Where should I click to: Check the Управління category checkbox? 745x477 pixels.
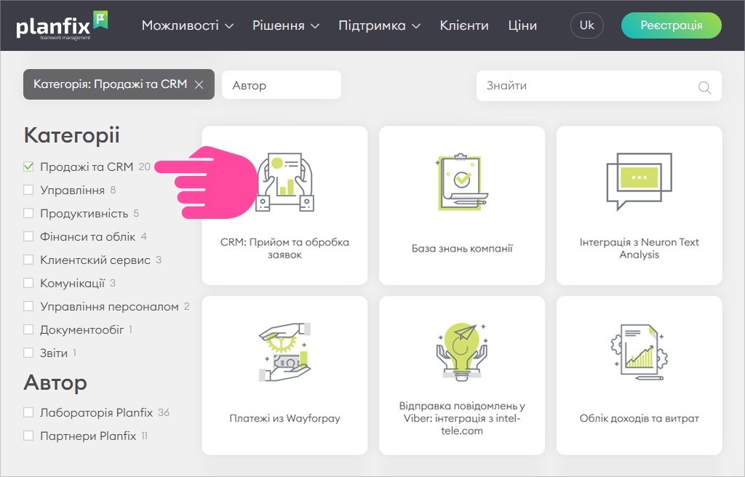(x=28, y=190)
